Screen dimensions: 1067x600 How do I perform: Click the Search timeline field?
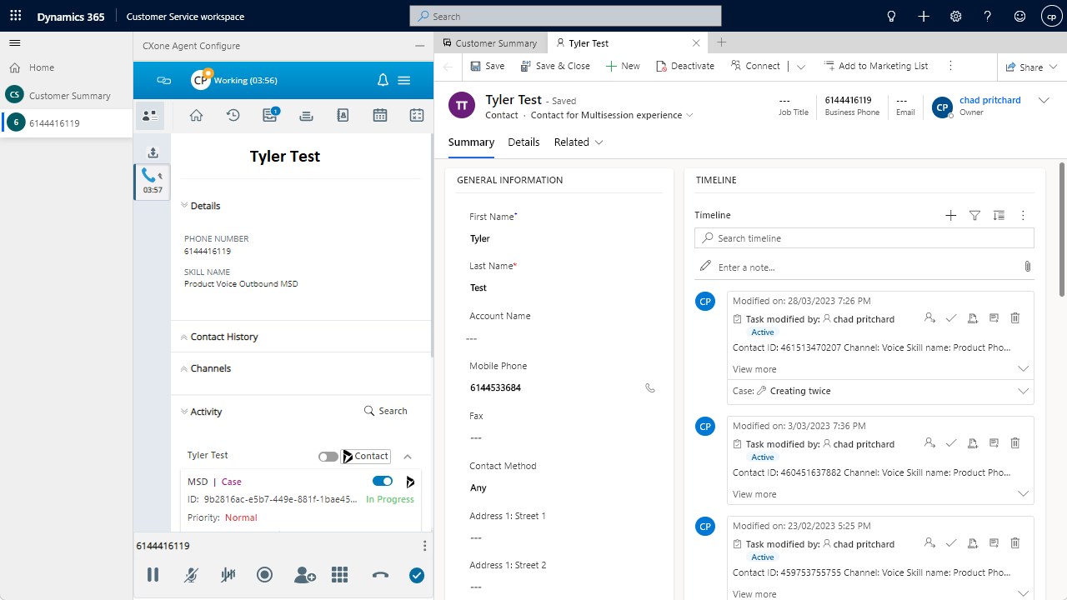click(864, 238)
